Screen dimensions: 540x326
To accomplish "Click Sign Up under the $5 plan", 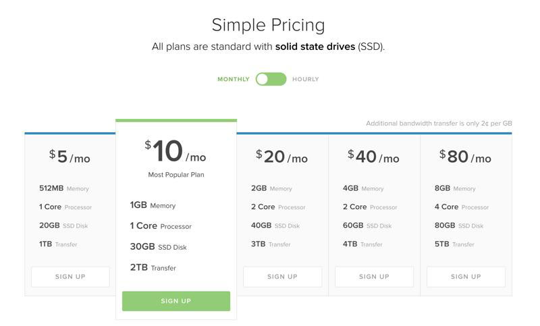I will 70,277.
